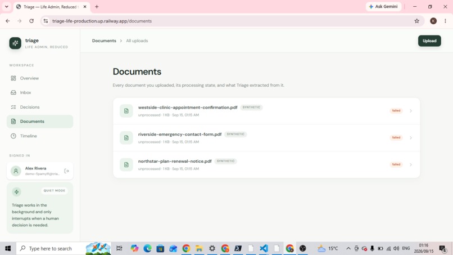Viewport: 453px width, 255px height.
Task: Click the Documents page icon in sidebar
Action: [x=13, y=121]
